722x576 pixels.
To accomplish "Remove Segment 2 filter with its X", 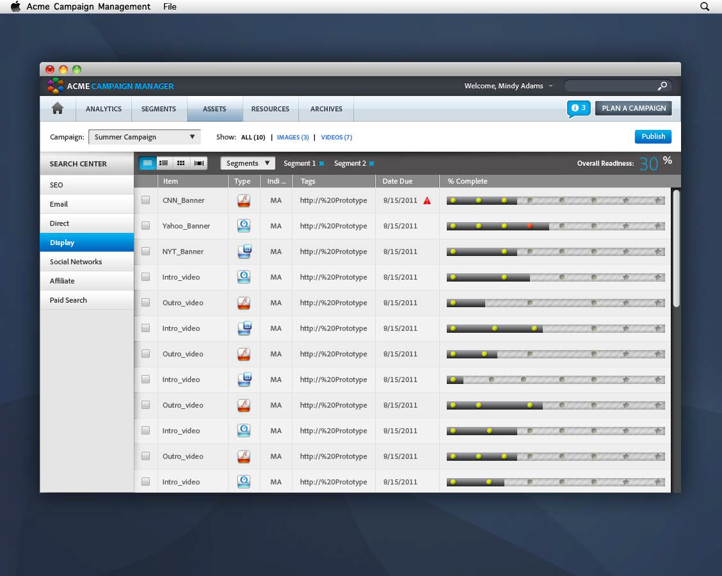I will (372, 163).
